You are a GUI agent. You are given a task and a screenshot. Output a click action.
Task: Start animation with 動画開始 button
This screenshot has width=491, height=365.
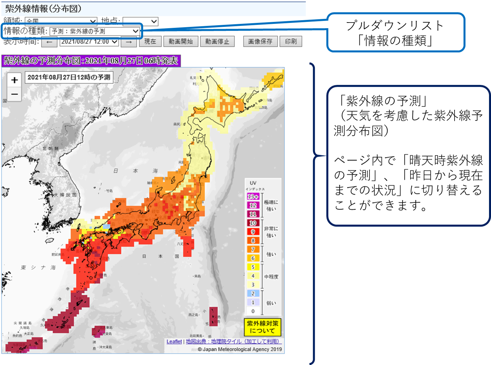[181, 41]
